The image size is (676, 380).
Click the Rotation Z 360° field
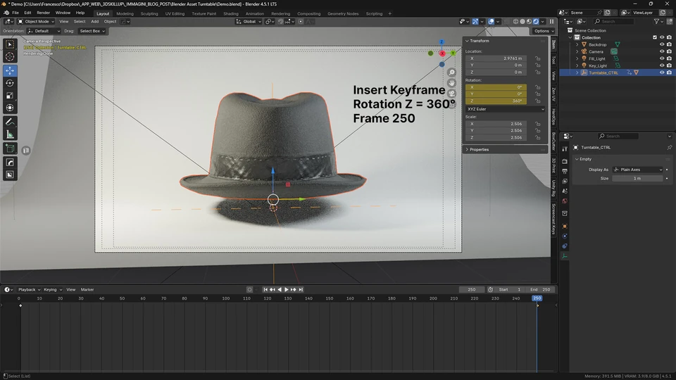[x=496, y=101]
